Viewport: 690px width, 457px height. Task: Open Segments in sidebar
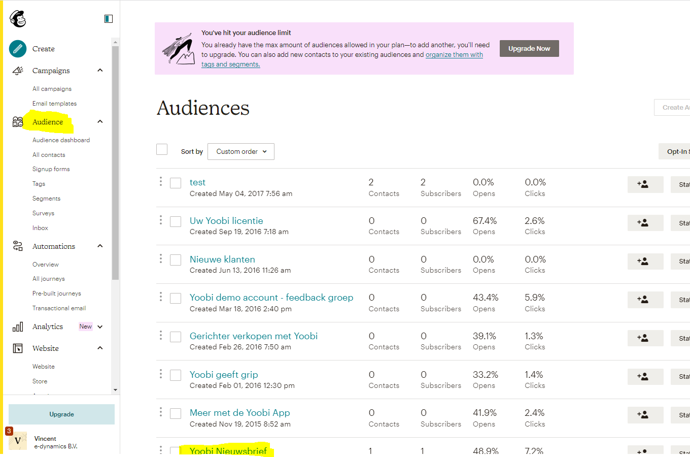pyautogui.click(x=46, y=199)
